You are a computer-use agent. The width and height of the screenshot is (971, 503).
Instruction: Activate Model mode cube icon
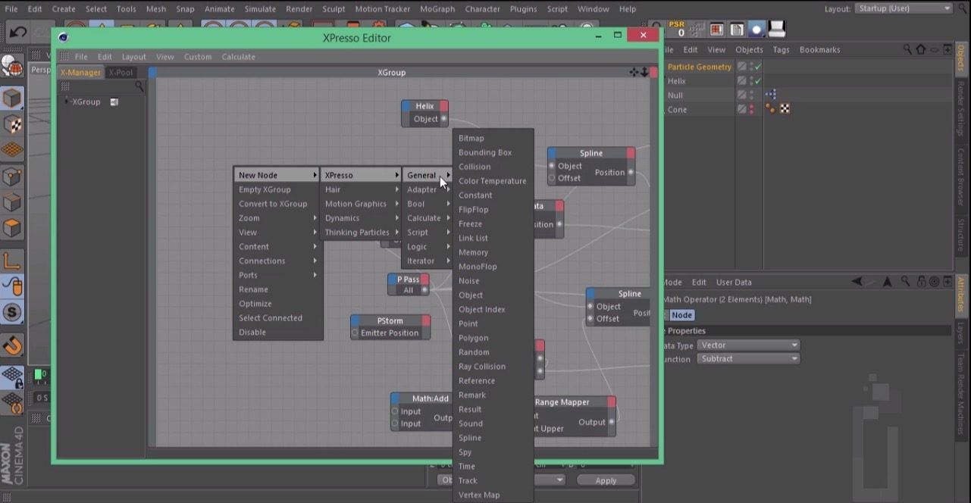tap(12, 98)
